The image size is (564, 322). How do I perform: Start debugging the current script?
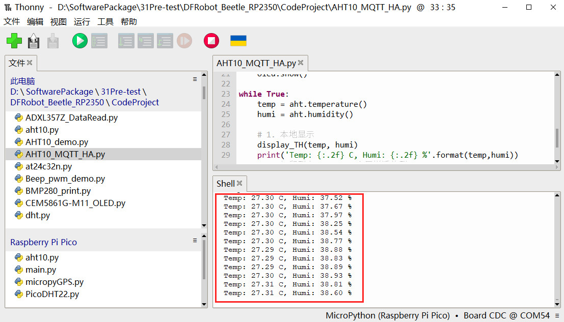click(99, 41)
